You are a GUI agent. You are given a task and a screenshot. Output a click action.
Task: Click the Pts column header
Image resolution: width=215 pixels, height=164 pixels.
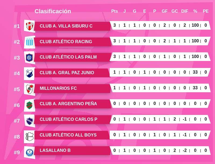[114, 11]
